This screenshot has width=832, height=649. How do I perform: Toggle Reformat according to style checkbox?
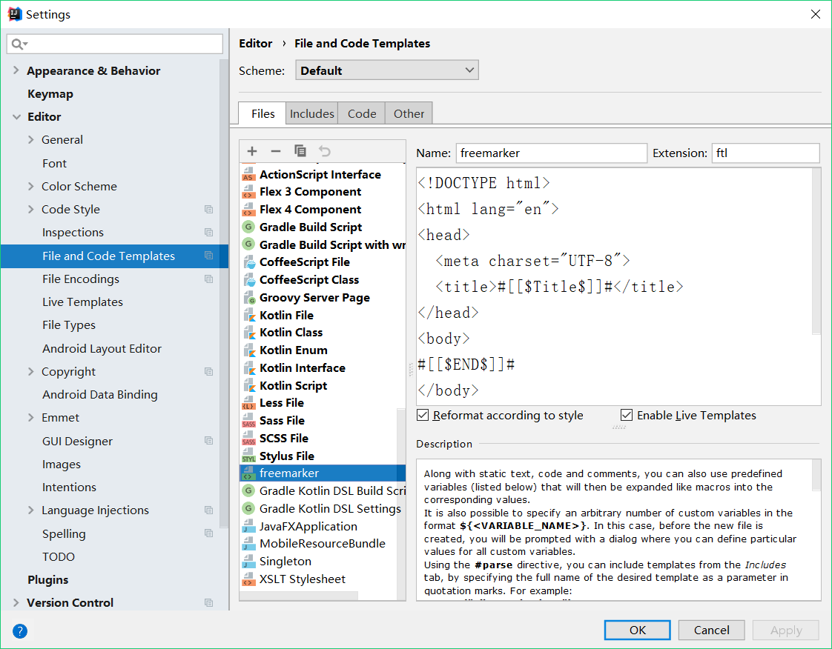tap(423, 415)
